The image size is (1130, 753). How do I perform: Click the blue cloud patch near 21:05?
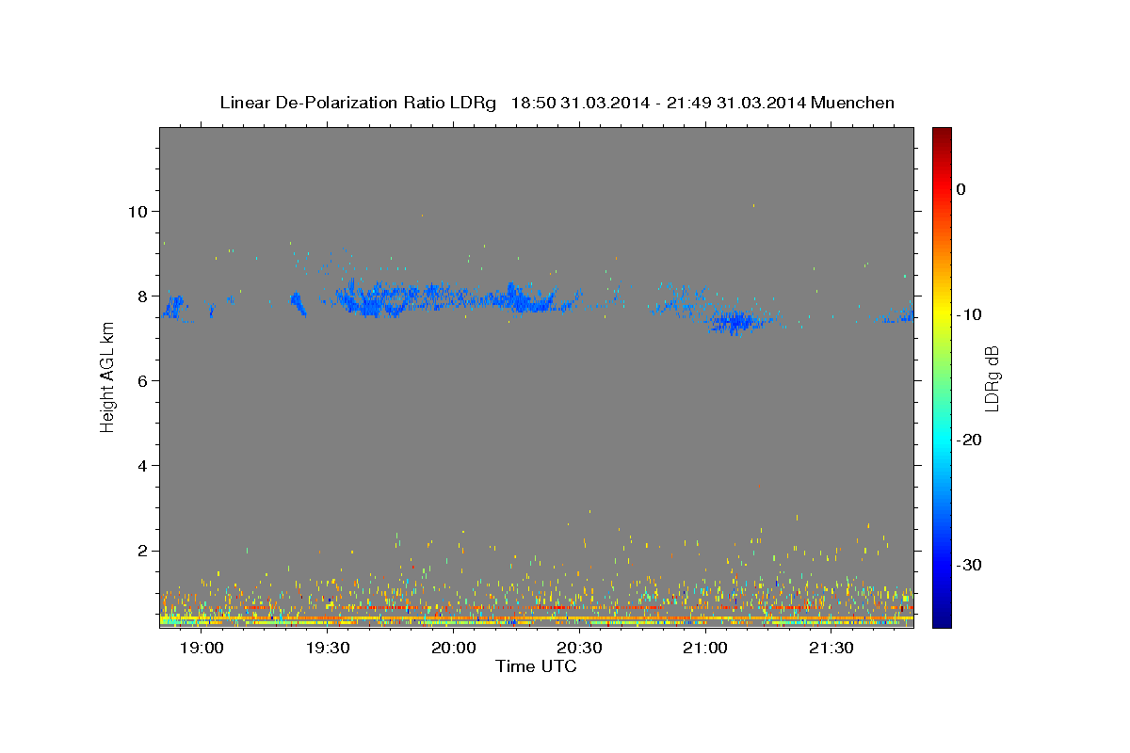(734, 322)
